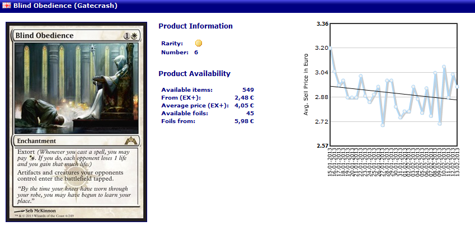This screenshot has width=475, height=226.
Task: Click the Blind Obedience card image
Action: click(76, 122)
